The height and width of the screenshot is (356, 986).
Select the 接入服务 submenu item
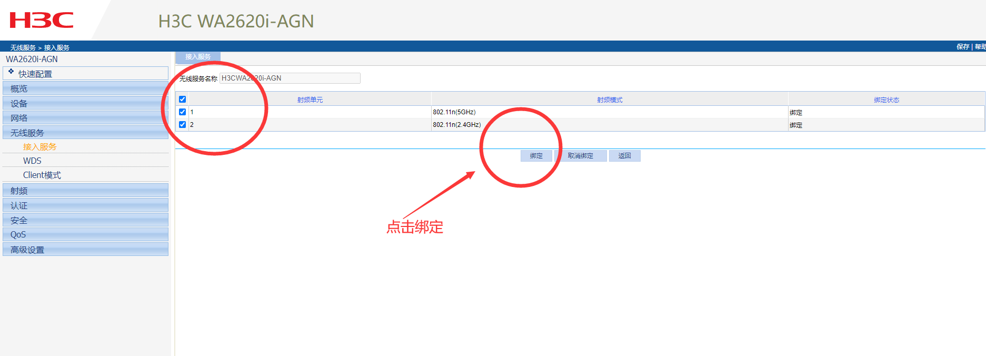tap(39, 147)
